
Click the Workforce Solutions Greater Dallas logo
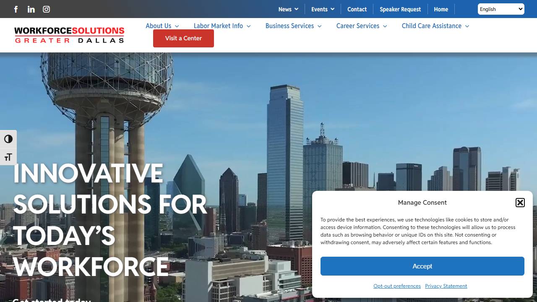[x=69, y=35]
